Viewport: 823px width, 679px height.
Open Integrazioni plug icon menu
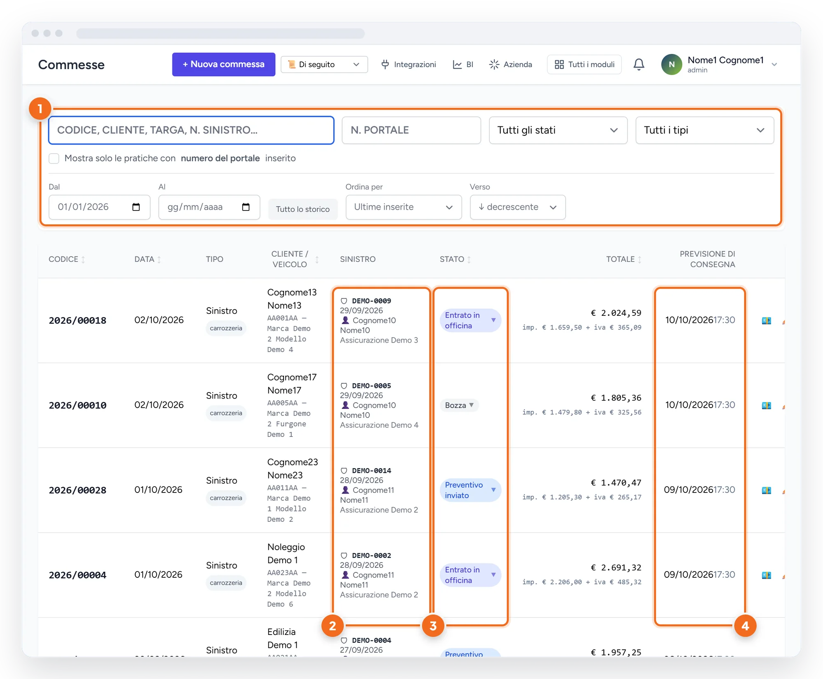(408, 64)
